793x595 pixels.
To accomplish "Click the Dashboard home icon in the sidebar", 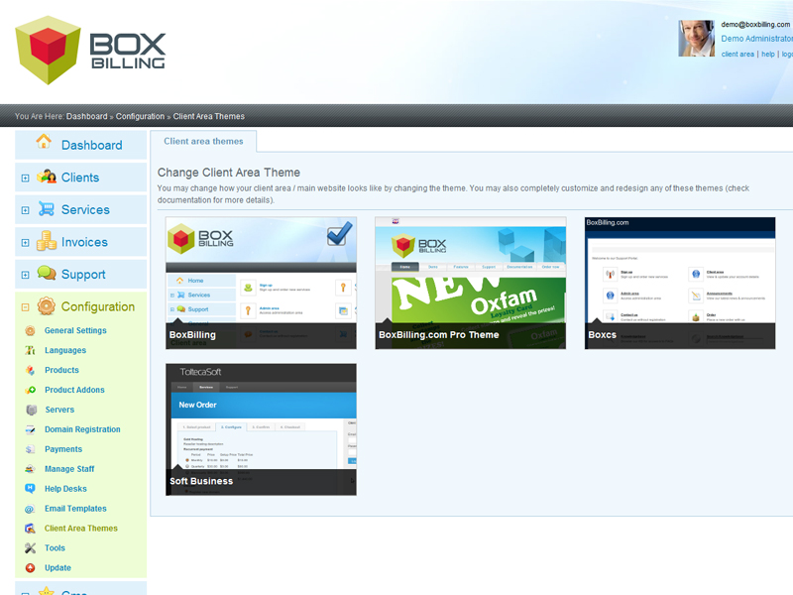I will coord(44,141).
